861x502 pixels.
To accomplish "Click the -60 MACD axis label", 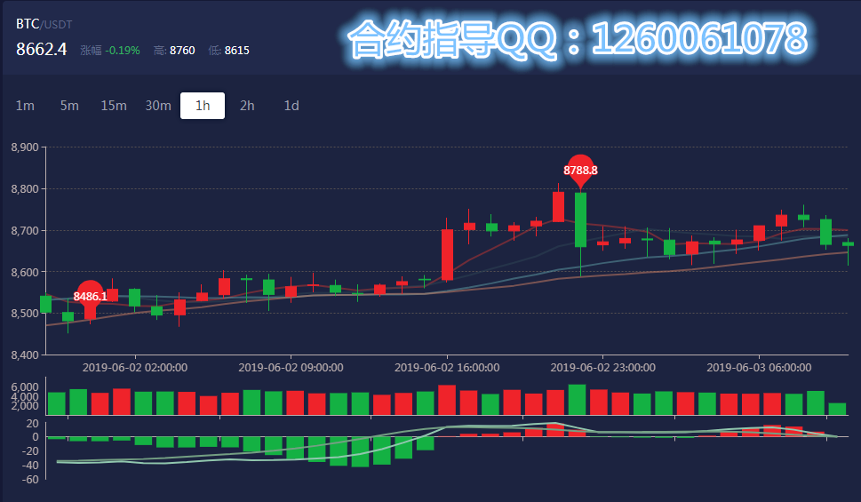I will 29,480.
